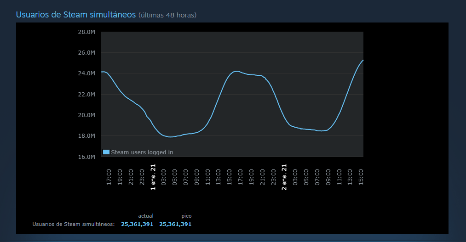Select the 20.0M y-axis label

point(86,115)
